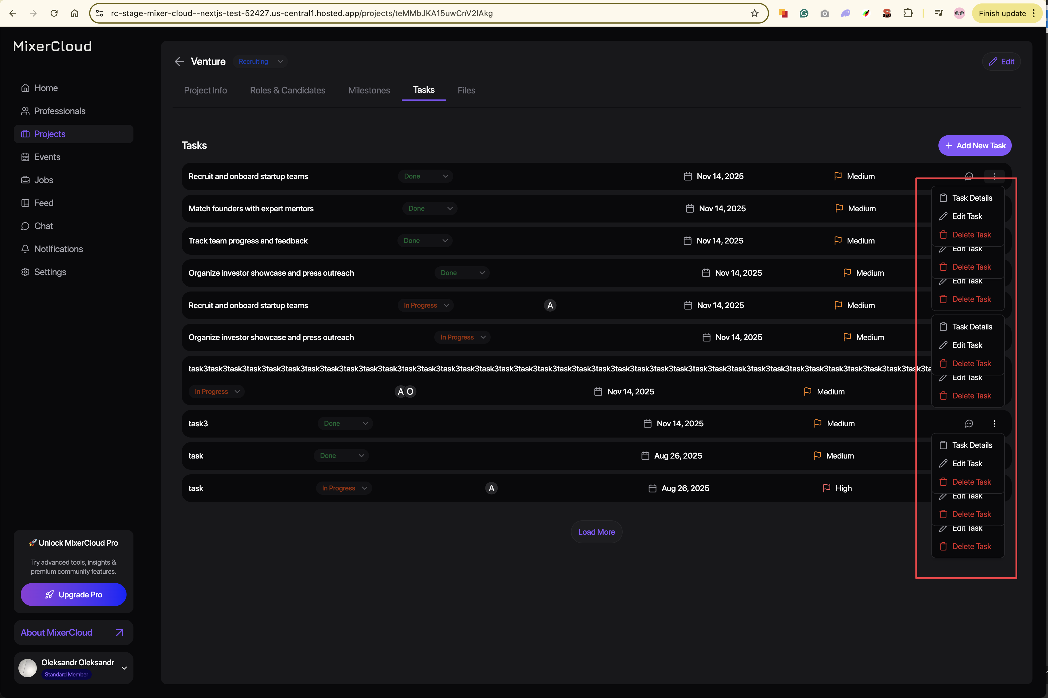
Task: Expand the Oleksandr Oleksandr user menu chevron
Action: 124,668
